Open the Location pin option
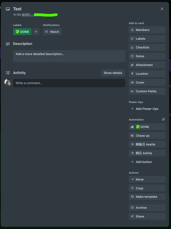 click(x=133, y=74)
